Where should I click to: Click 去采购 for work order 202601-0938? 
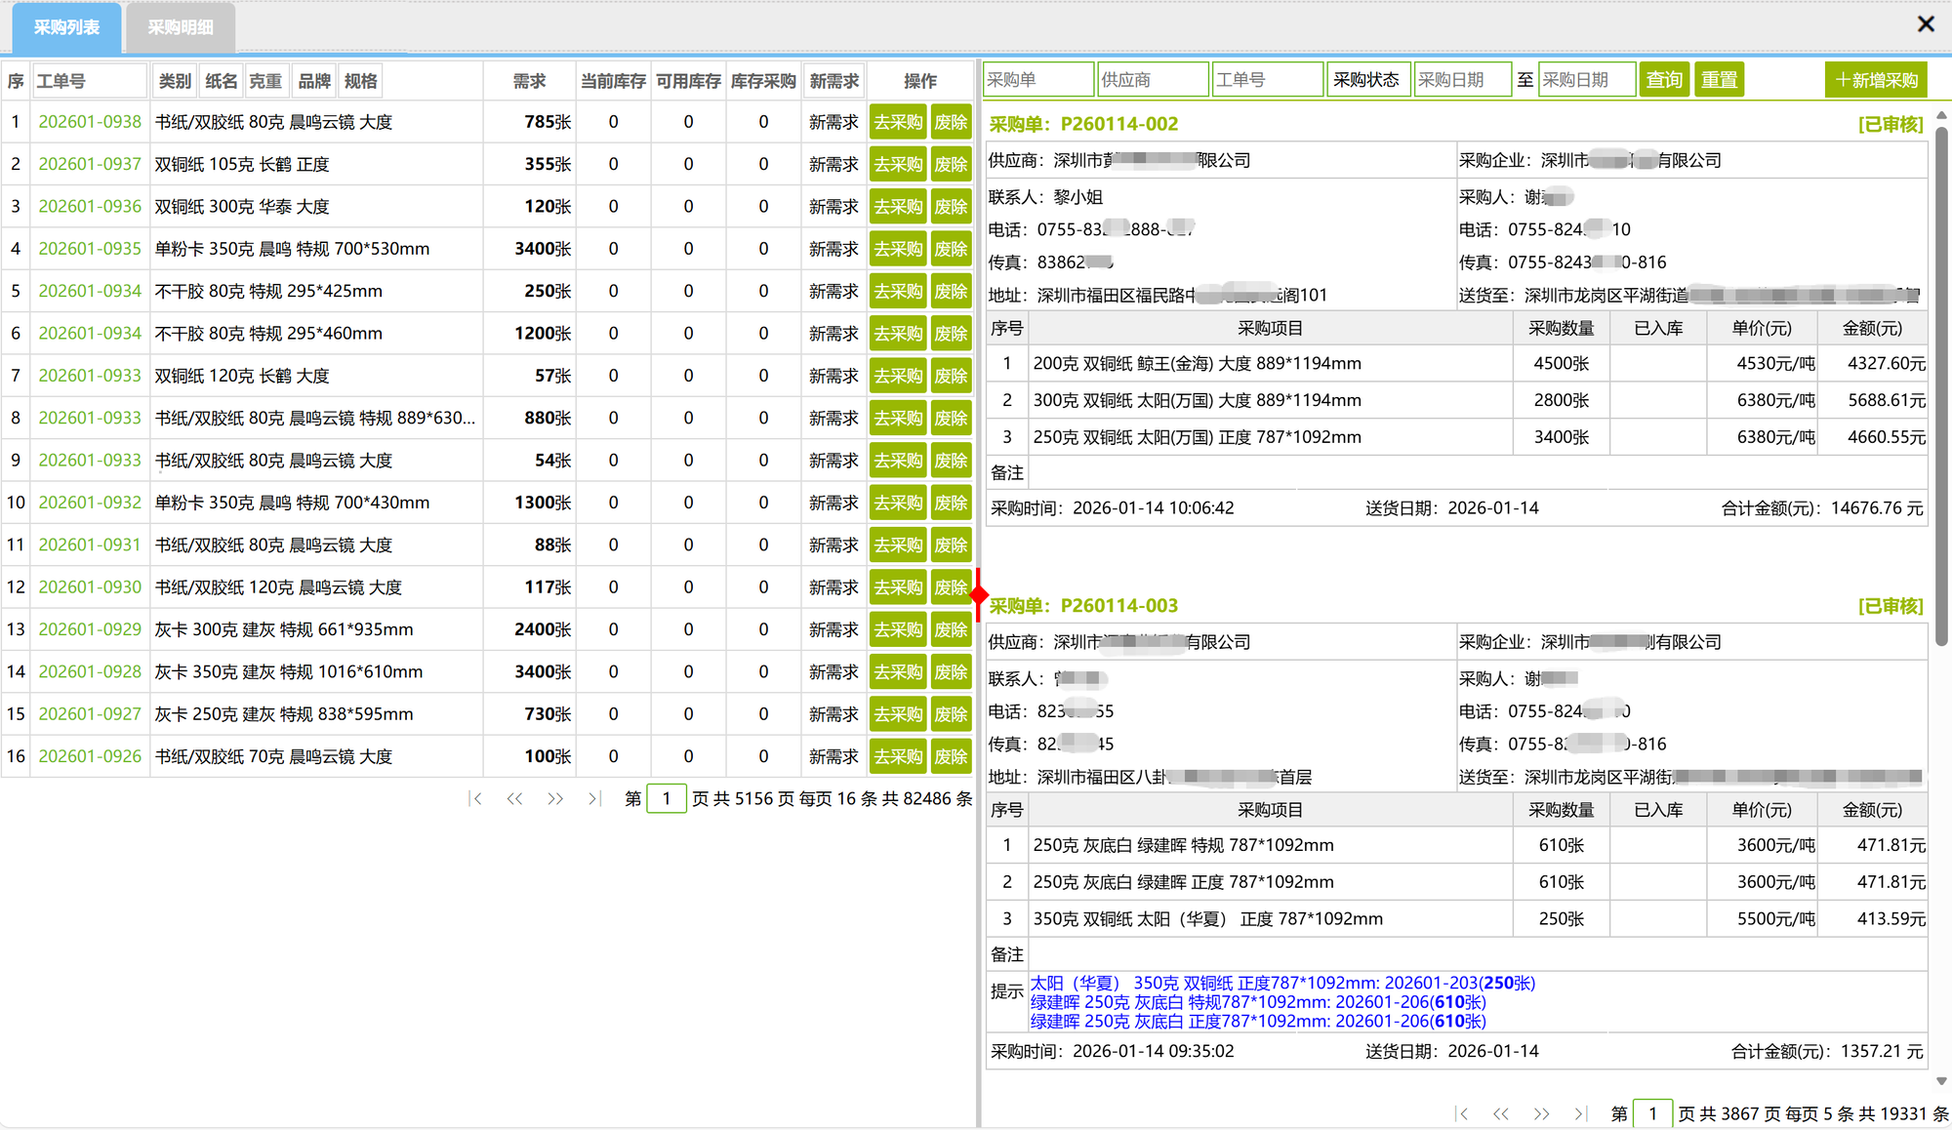[898, 122]
